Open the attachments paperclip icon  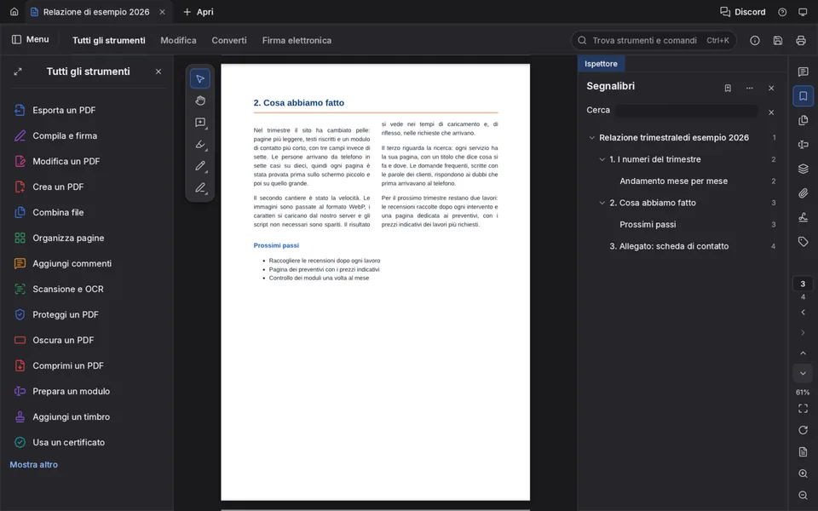coord(803,193)
